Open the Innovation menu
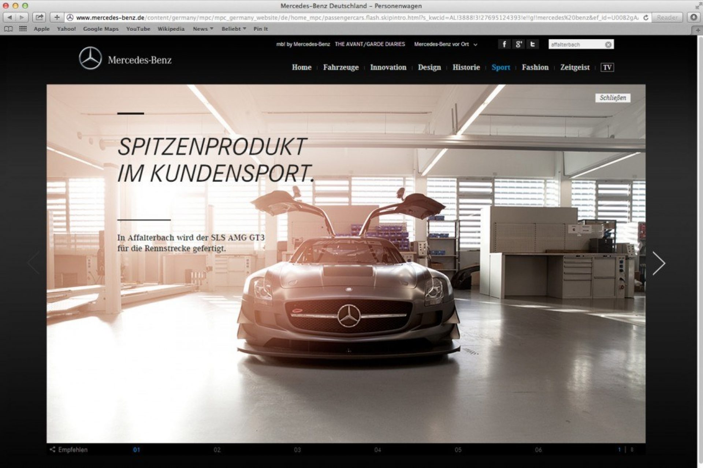Screen dimensions: 703x468 (x=388, y=67)
